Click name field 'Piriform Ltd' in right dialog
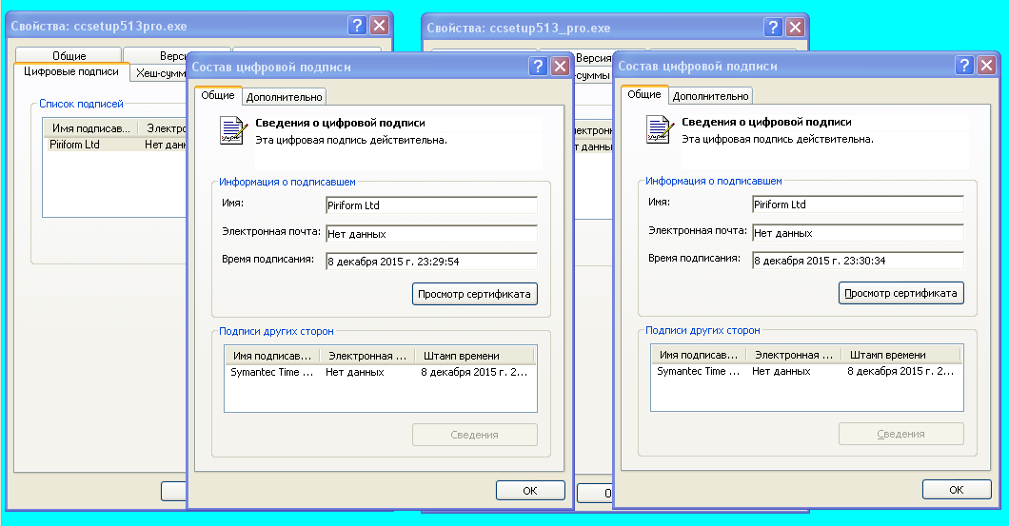1009x526 pixels. point(858,204)
